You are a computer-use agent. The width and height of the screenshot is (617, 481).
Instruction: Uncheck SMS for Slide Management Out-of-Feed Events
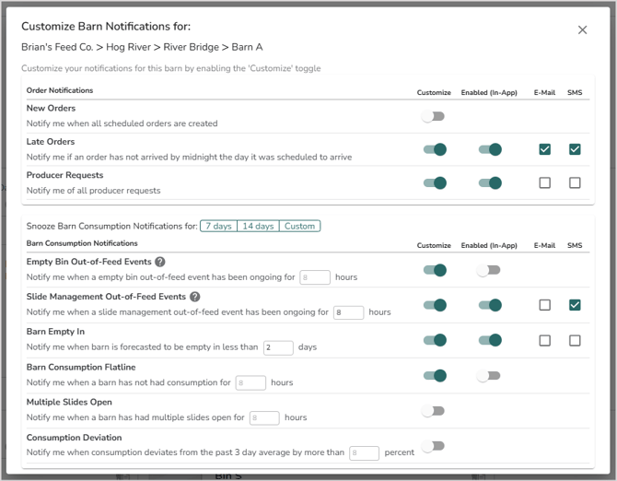575,305
